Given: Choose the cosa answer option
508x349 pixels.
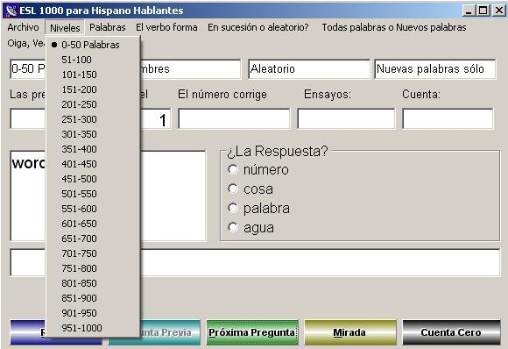Looking at the screenshot, I should [x=233, y=189].
